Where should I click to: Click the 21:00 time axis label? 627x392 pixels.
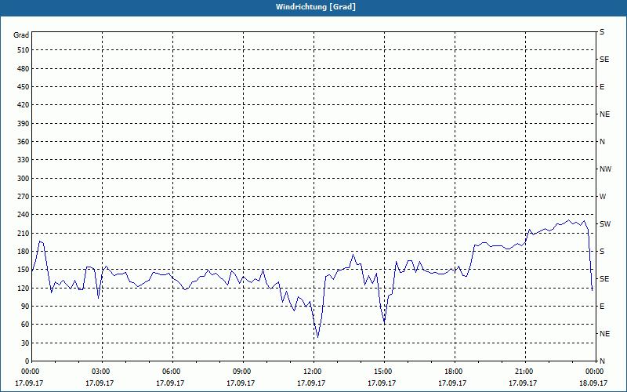(525, 372)
